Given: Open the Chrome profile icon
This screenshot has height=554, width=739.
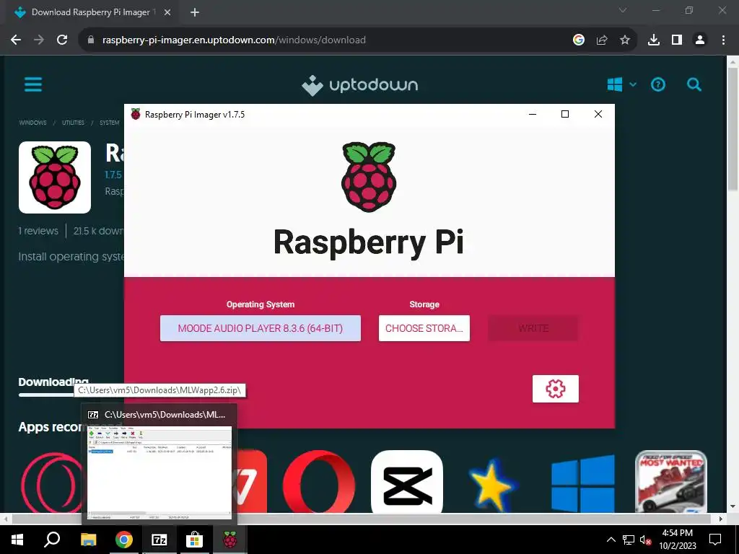Looking at the screenshot, I should coord(700,40).
